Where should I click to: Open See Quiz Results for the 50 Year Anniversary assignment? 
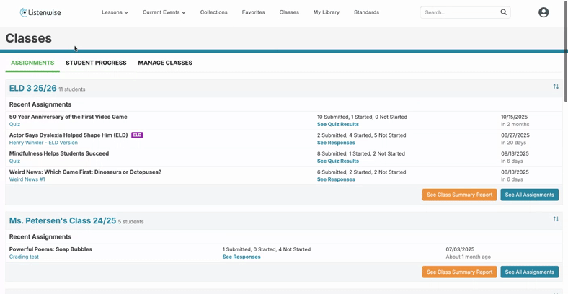point(338,124)
